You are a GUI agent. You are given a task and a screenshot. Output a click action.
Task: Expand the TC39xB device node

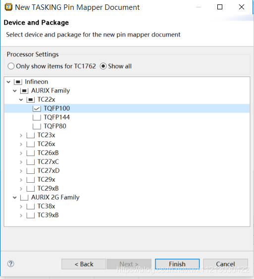click(x=21, y=215)
